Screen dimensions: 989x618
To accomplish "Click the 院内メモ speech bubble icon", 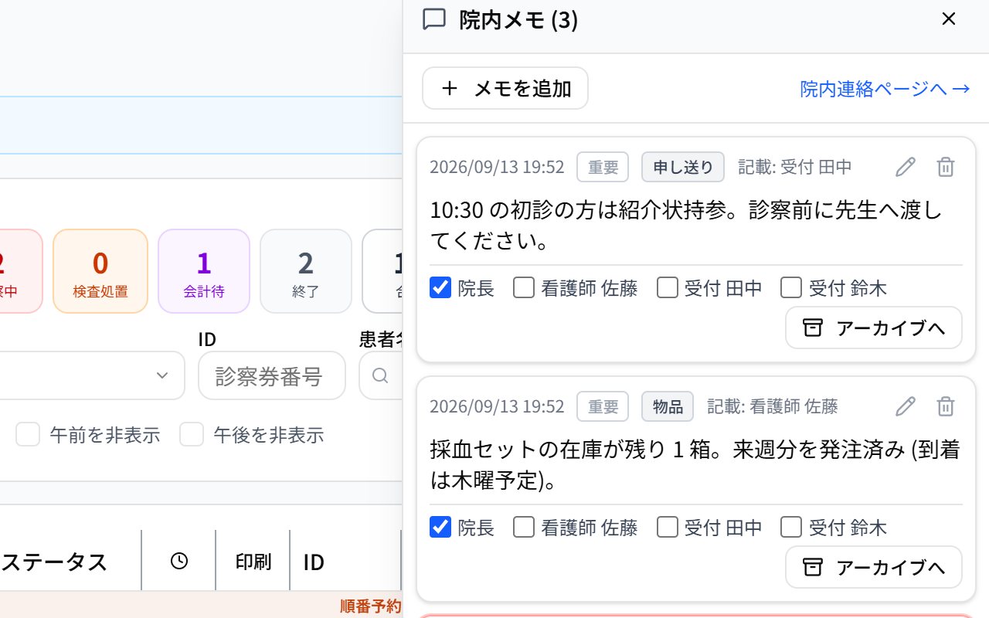I will tap(434, 19).
